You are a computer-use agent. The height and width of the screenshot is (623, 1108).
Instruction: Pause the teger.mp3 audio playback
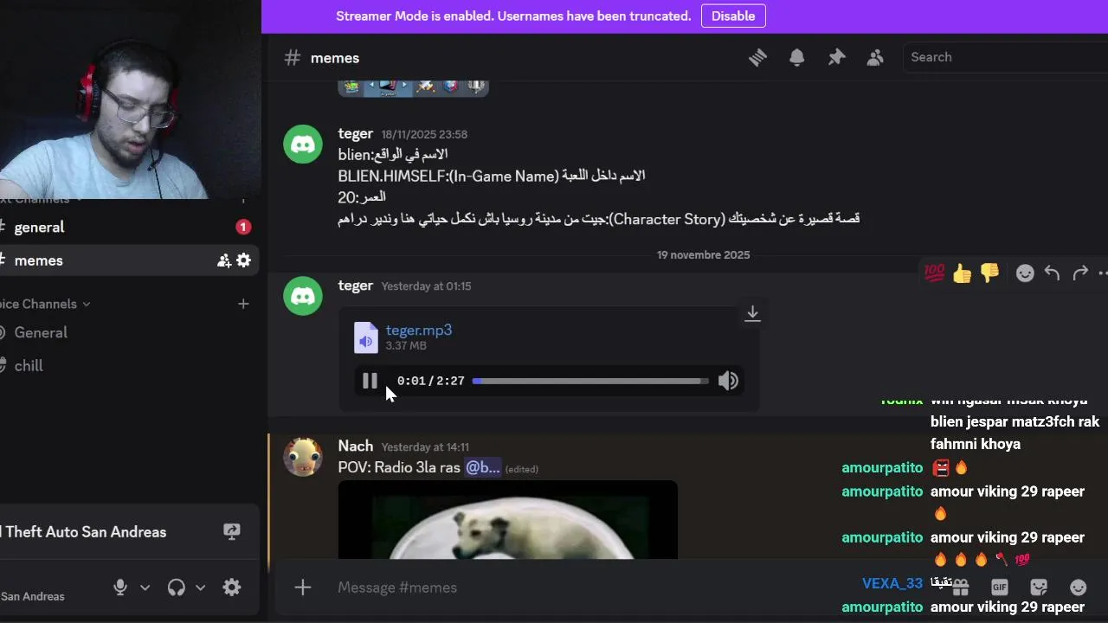coord(370,381)
